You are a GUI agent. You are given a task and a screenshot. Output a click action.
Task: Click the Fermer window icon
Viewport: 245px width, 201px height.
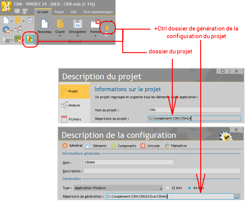(95, 24)
